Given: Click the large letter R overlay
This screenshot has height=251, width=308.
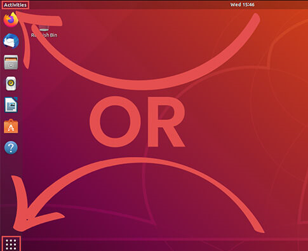Looking at the screenshot, I should tap(166, 122).
